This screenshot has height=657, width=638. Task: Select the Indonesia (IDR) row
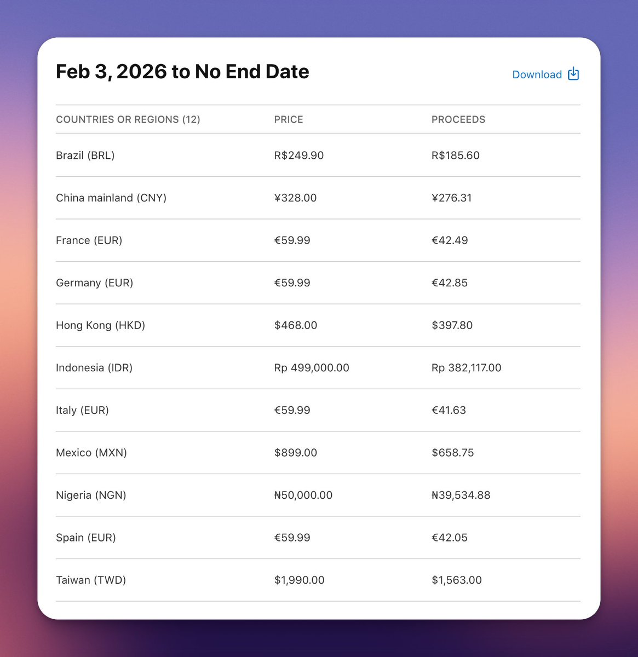[94, 367]
